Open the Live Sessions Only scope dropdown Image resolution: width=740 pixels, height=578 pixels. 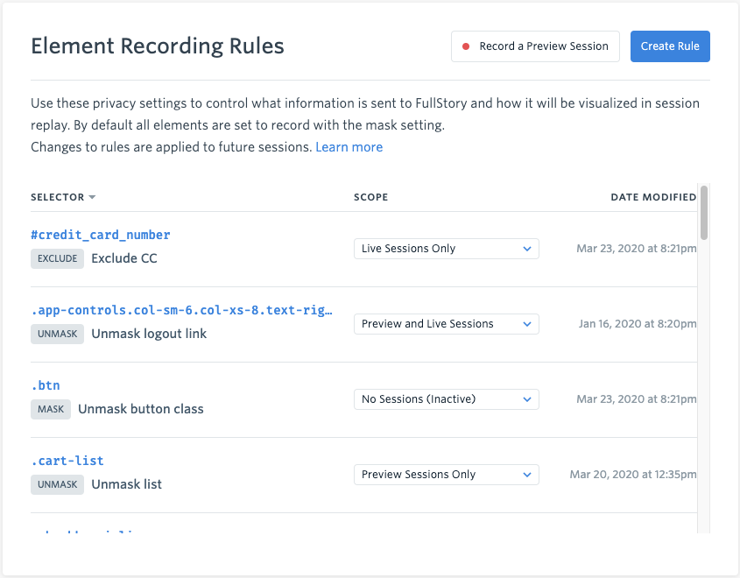pyautogui.click(x=447, y=249)
